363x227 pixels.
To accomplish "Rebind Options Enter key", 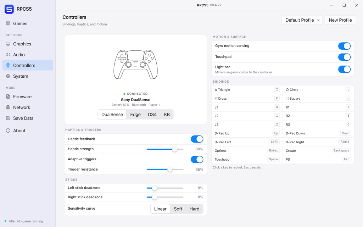I will pos(273,150).
